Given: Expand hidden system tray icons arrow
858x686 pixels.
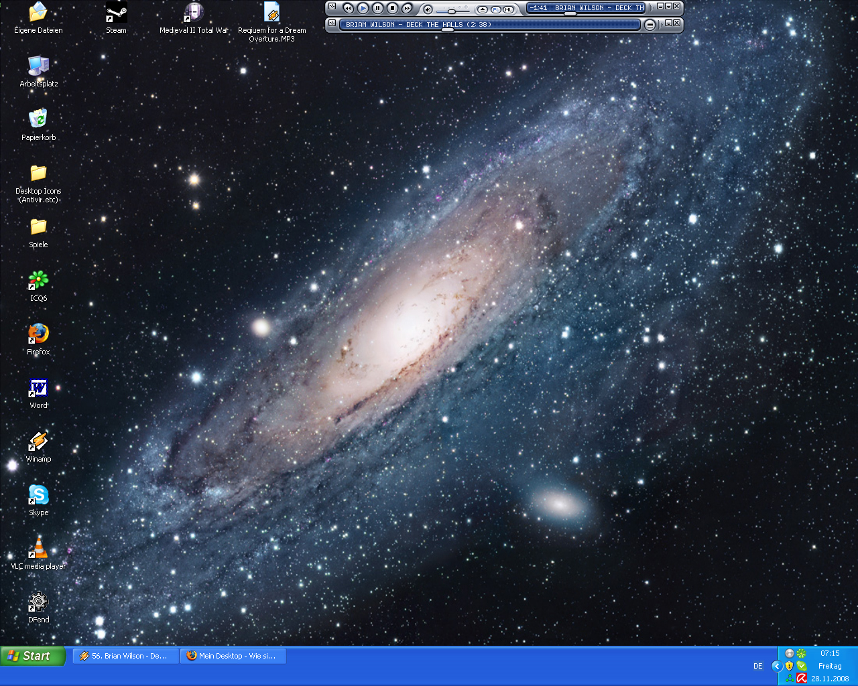Looking at the screenshot, I should (x=777, y=666).
